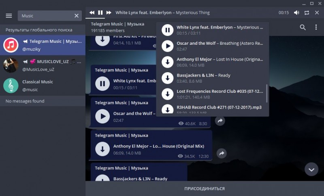Jump to bottom with down chevron button
The image size is (324, 196).
coord(311,169)
